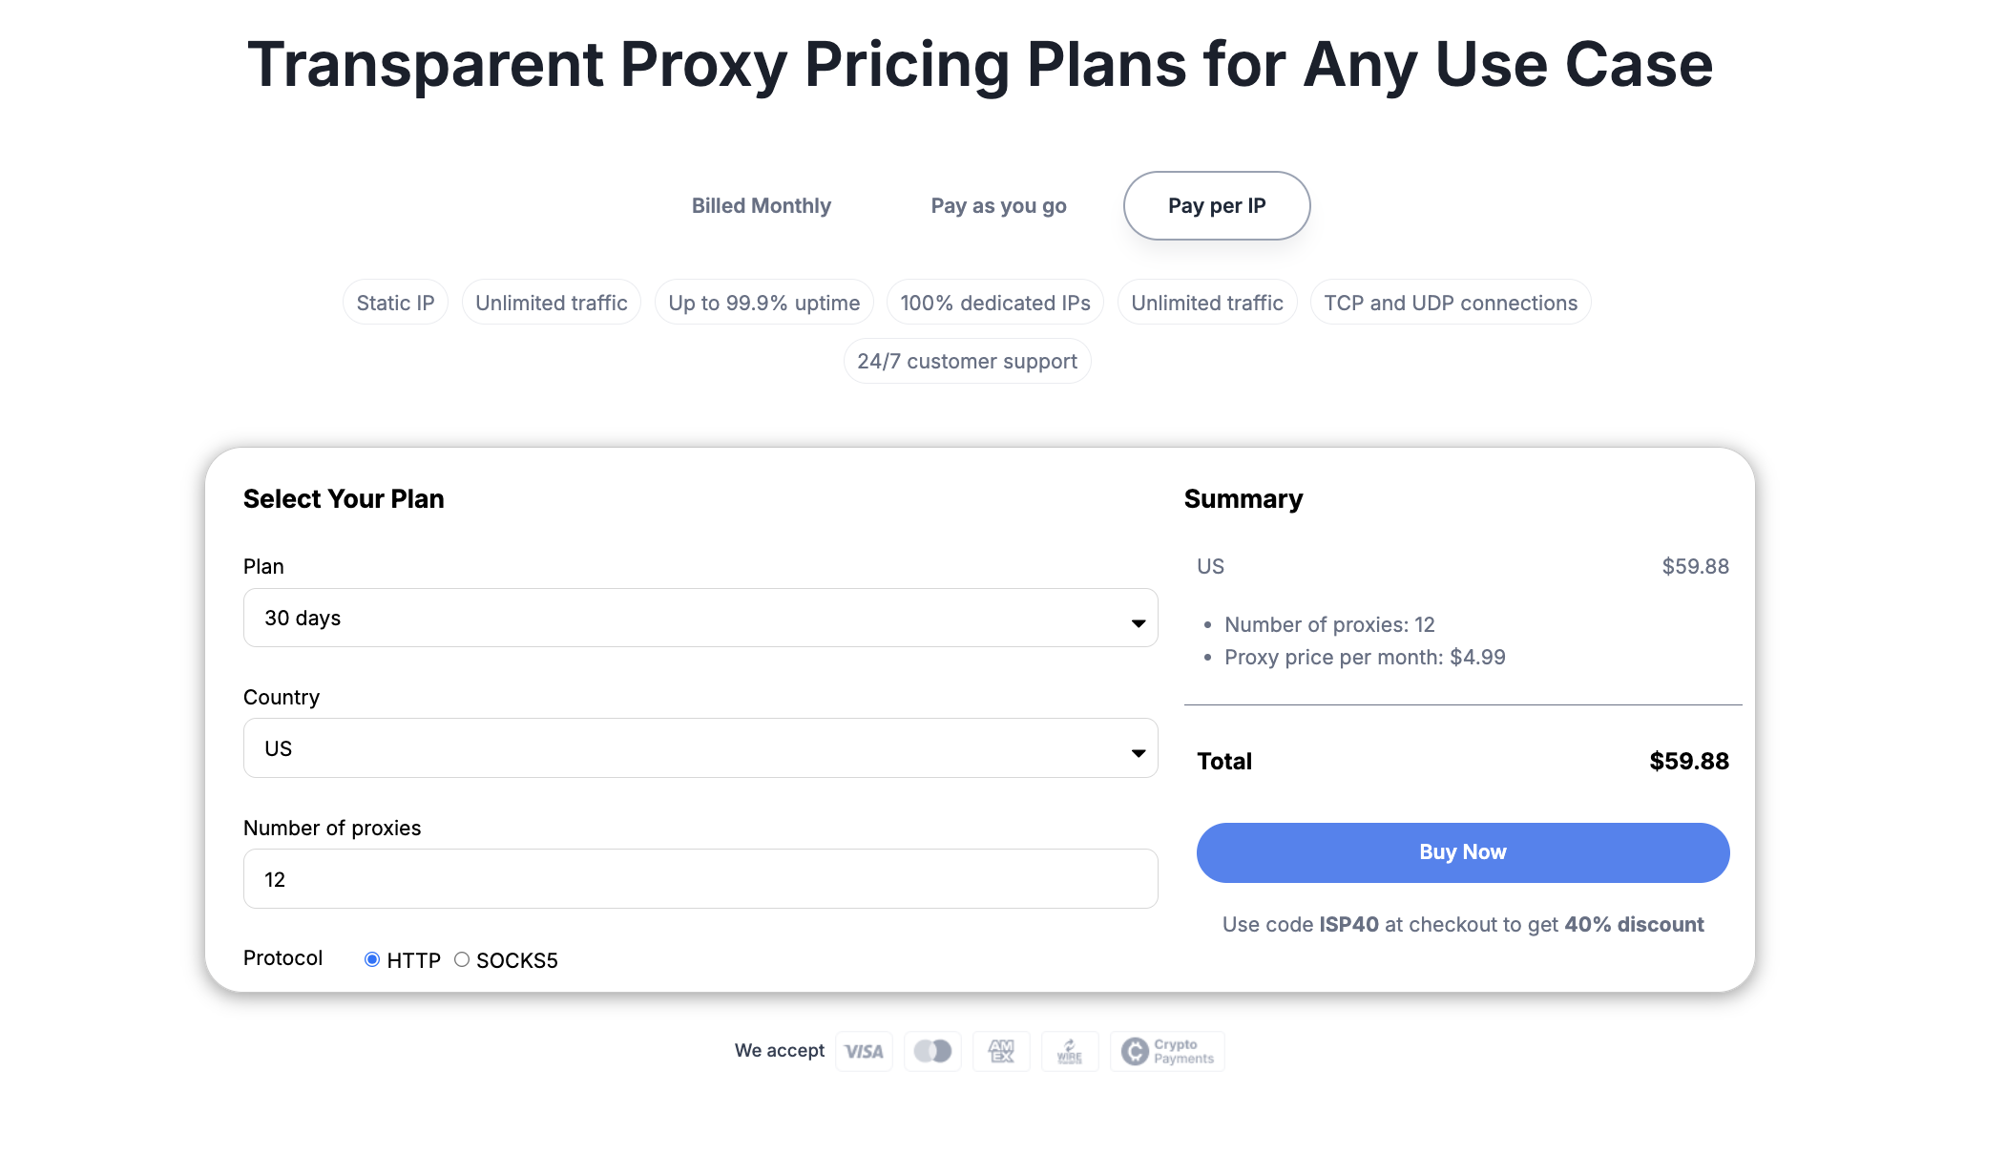Click the American Express icon
This screenshot has height=1176, width=2006.
[x=1001, y=1051]
